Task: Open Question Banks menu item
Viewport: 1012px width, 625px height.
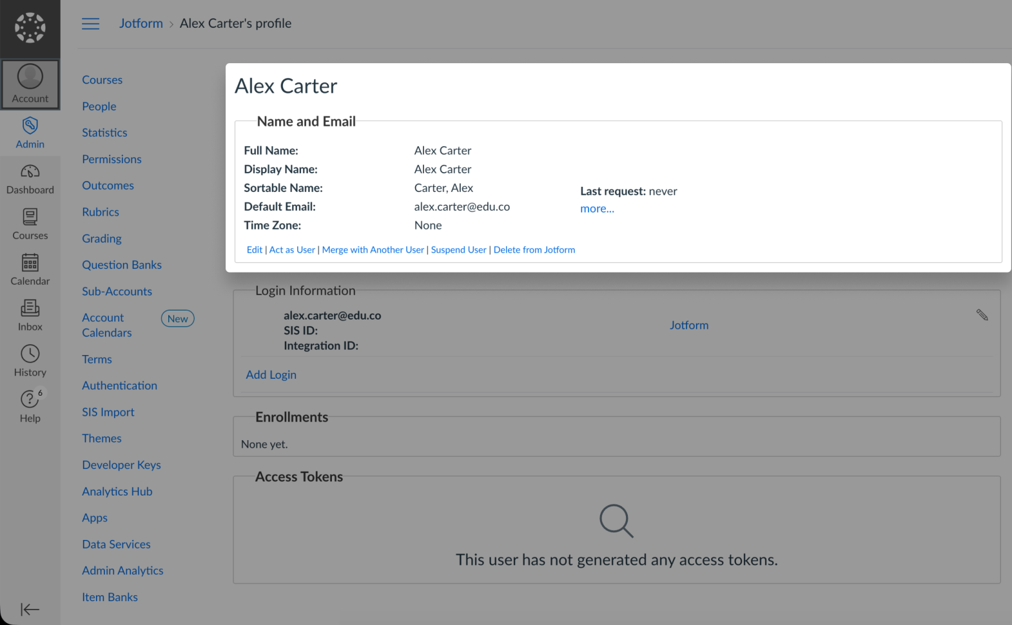Action: pyautogui.click(x=122, y=265)
